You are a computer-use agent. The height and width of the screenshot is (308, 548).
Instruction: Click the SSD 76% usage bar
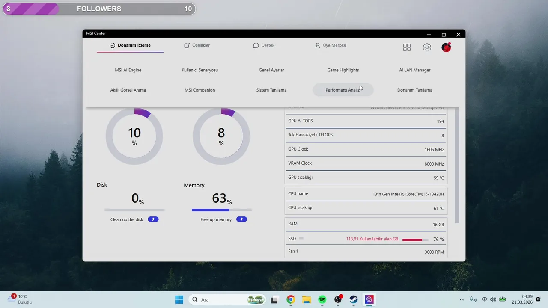pos(415,240)
